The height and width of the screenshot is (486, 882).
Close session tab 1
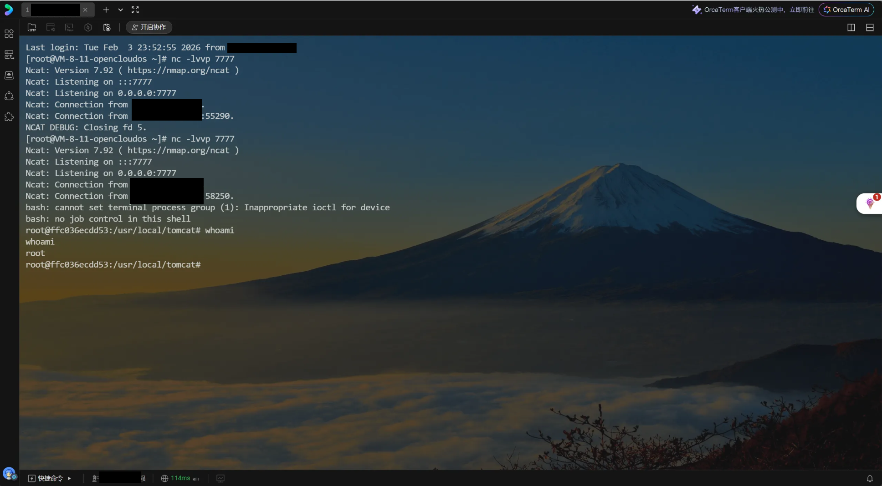click(x=85, y=10)
